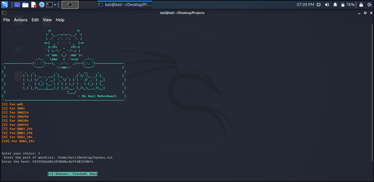Launch terminal emulator from the panel
This screenshot has width=374, height=182.
pos(49,5)
